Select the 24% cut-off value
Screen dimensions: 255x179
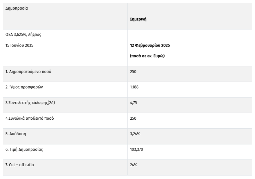tap(134, 165)
